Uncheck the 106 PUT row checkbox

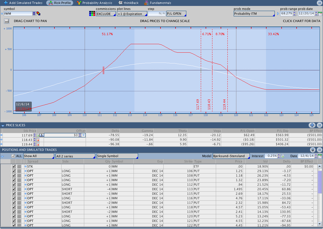point(14,171)
